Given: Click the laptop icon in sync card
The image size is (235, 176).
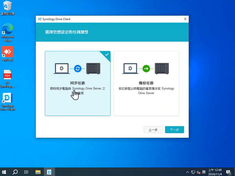Looking at the screenshot, I should pos(62,69).
